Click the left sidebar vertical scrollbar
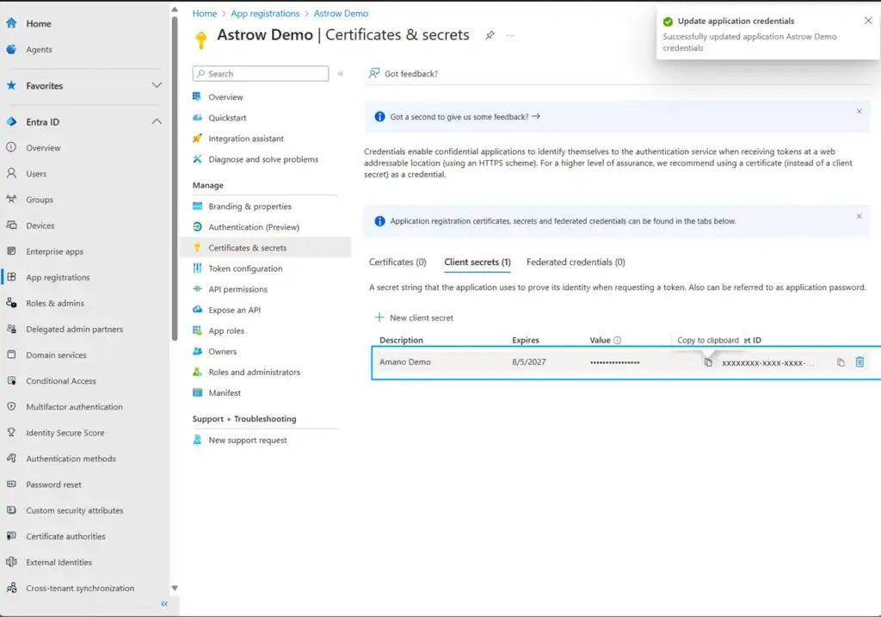This screenshot has height=617, width=881. click(175, 177)
